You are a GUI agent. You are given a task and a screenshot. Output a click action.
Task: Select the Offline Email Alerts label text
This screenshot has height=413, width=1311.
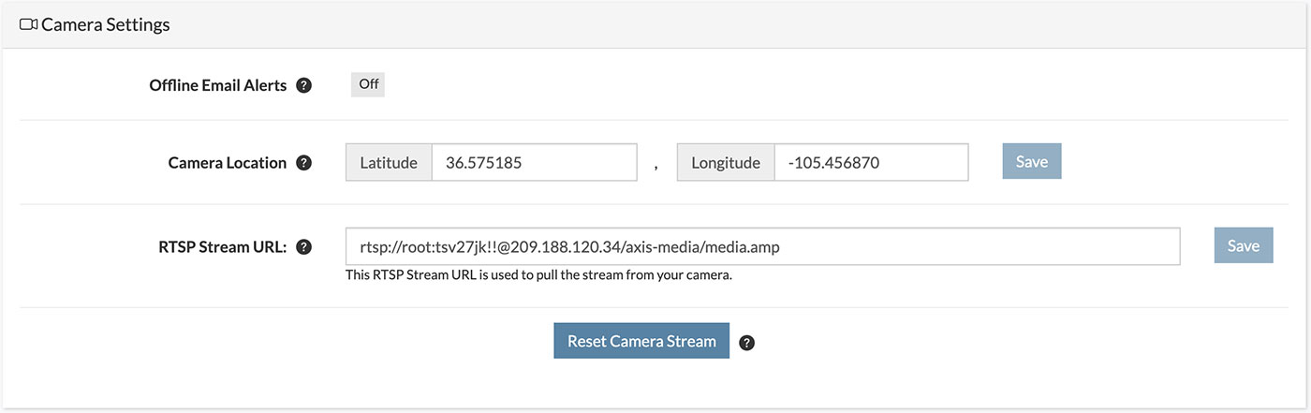point(218,85)
